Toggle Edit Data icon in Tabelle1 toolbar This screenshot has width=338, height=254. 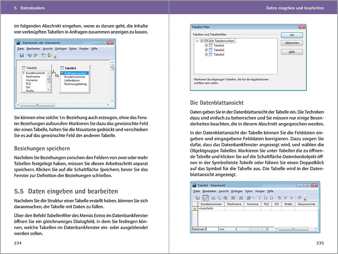[206, 198]
